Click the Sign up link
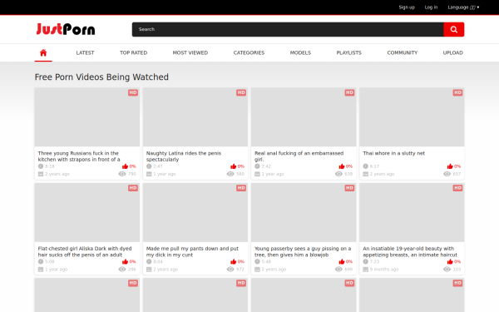 (407, 7)
